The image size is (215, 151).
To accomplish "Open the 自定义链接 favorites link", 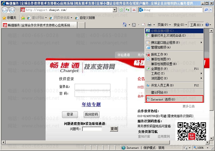I will [x=85, y=18].
